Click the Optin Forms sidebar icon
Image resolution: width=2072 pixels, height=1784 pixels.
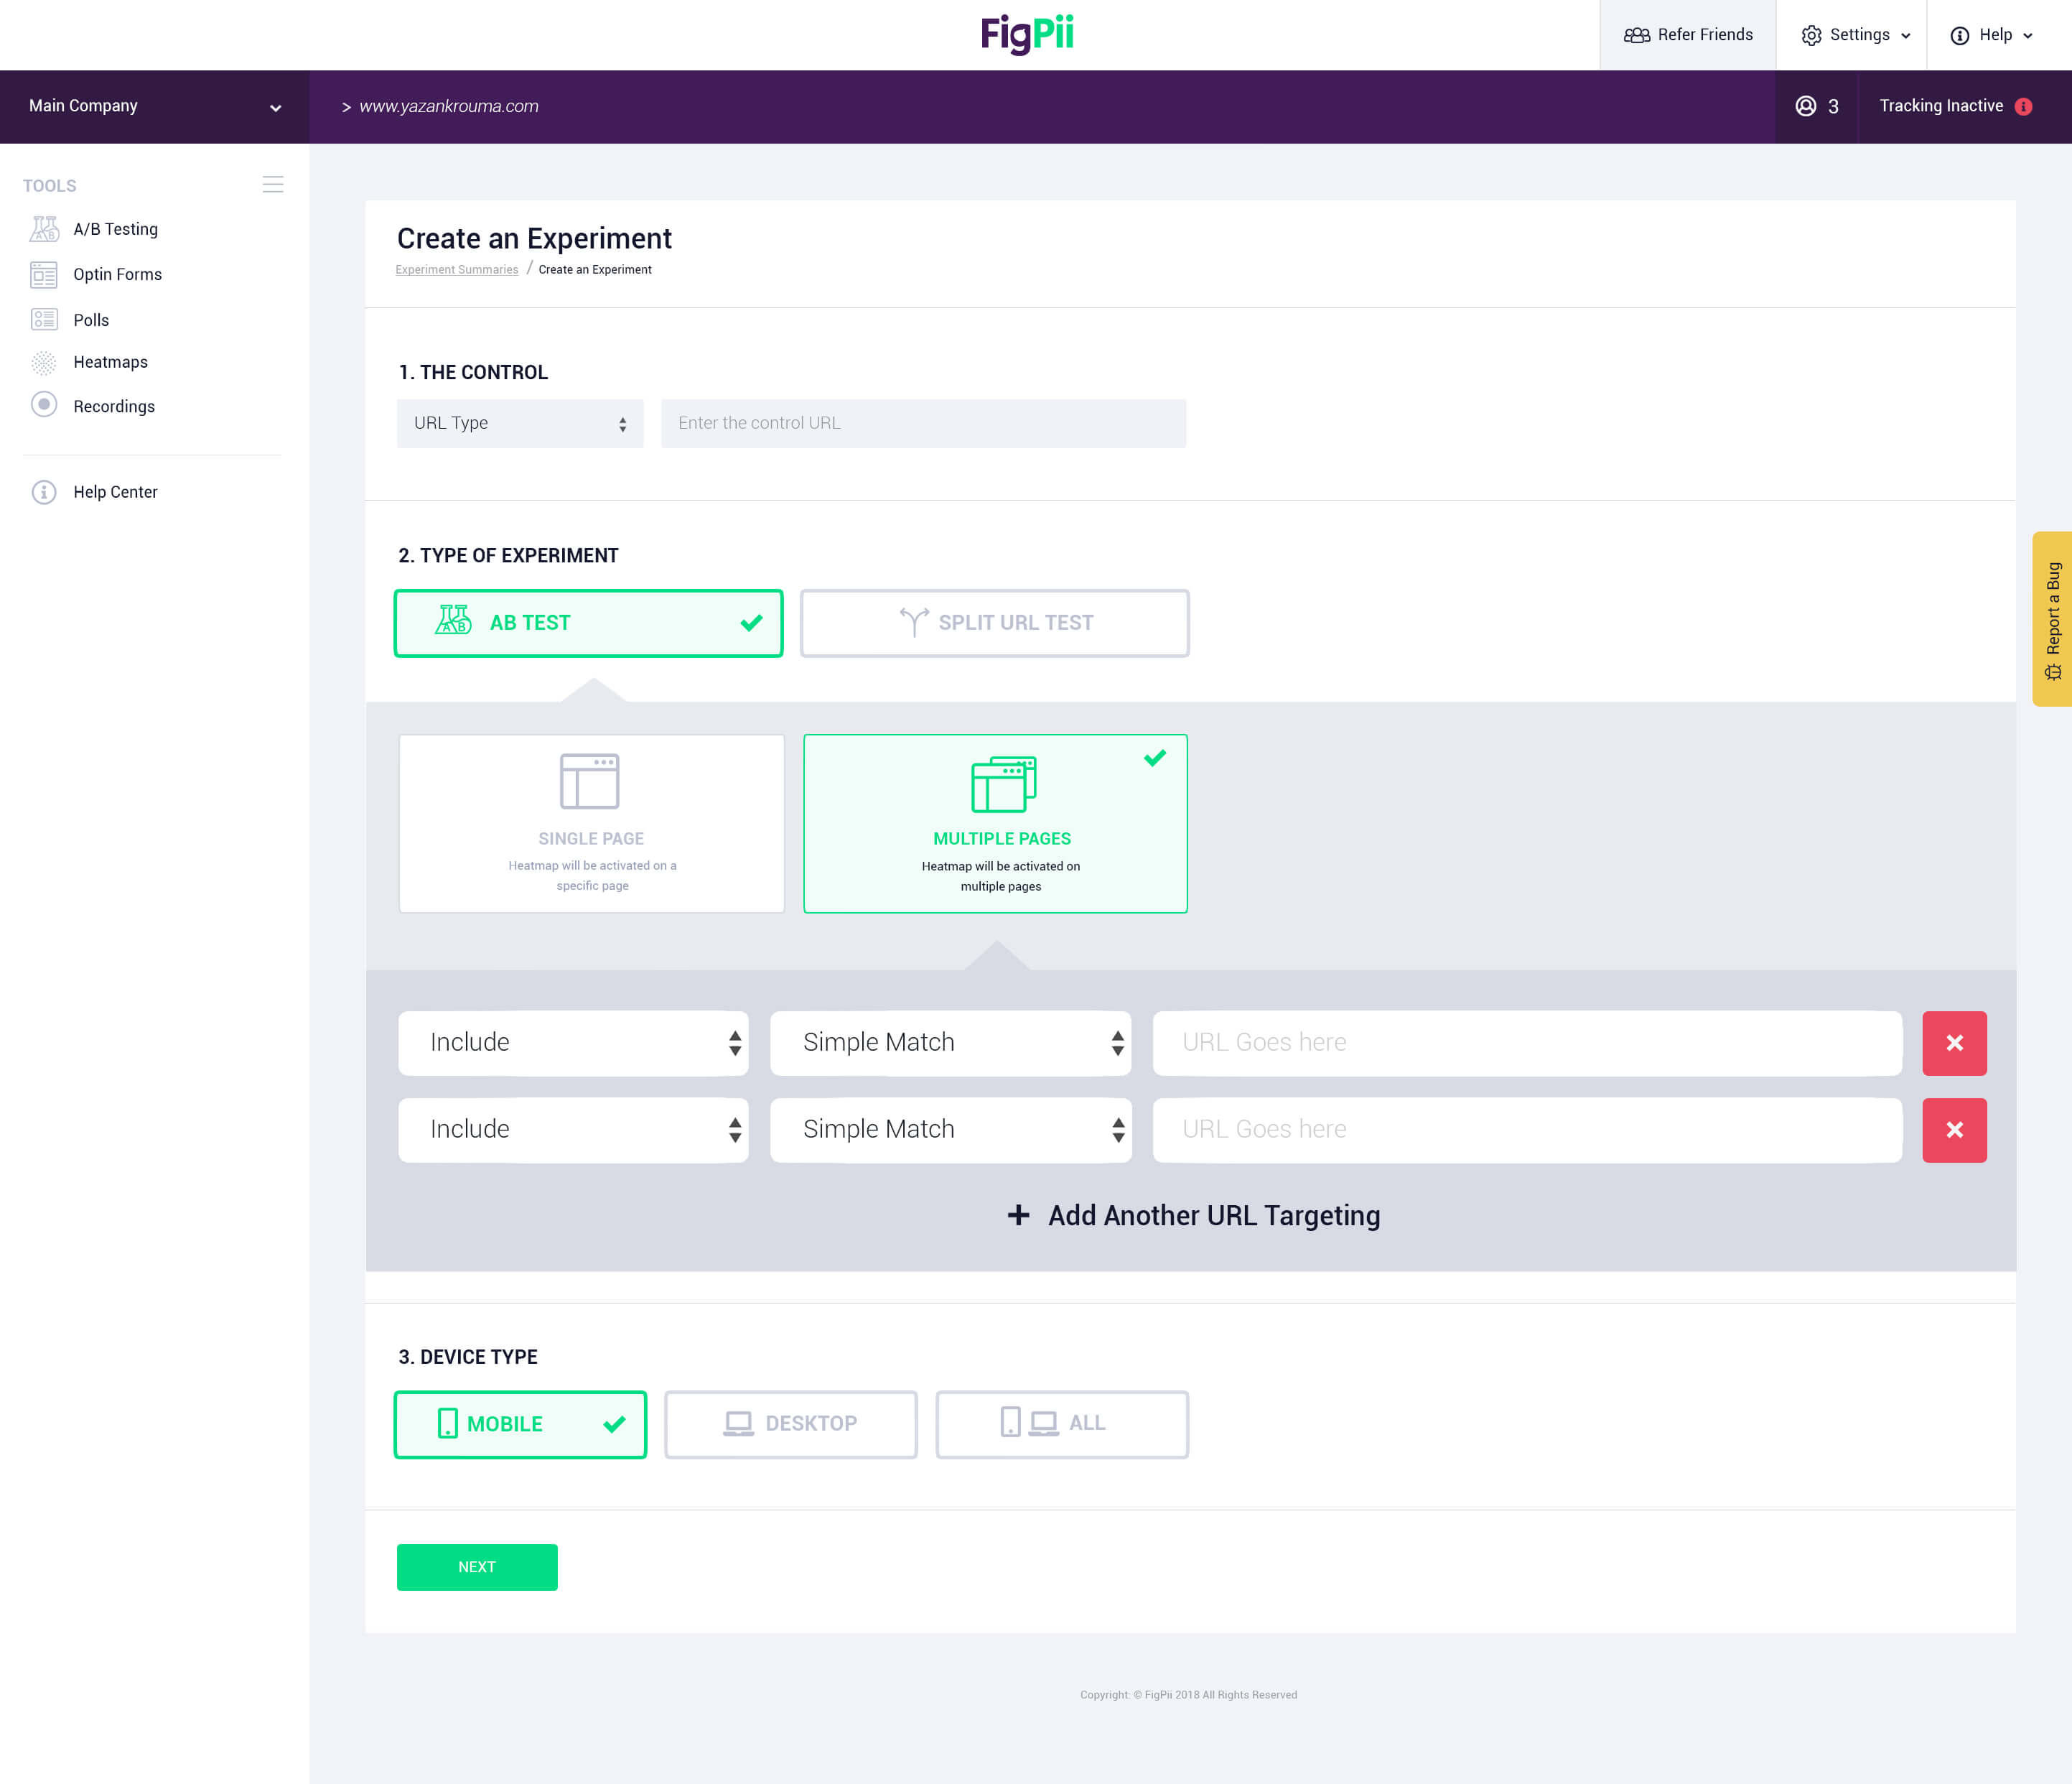44,274
